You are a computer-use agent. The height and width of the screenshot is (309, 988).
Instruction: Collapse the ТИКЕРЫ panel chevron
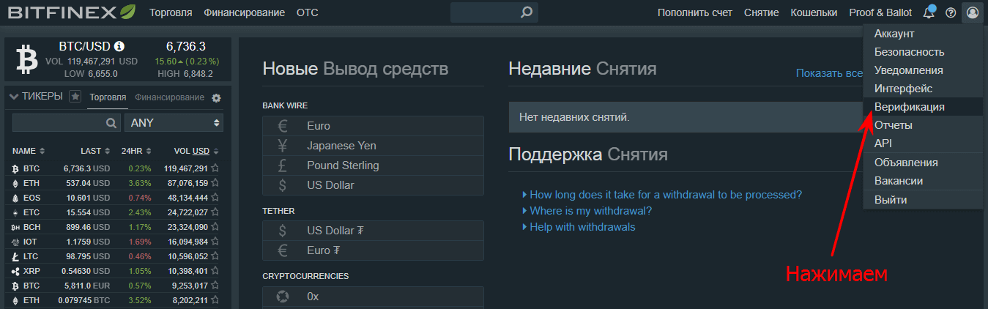14,97
